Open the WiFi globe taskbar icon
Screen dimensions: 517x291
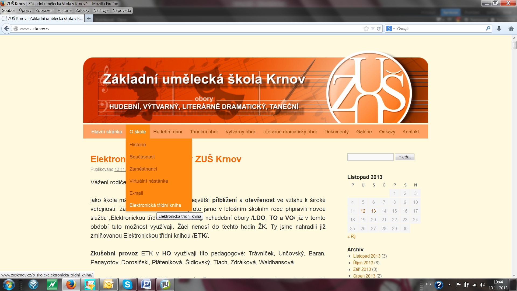pyautogui.click(x=33, y=285)
